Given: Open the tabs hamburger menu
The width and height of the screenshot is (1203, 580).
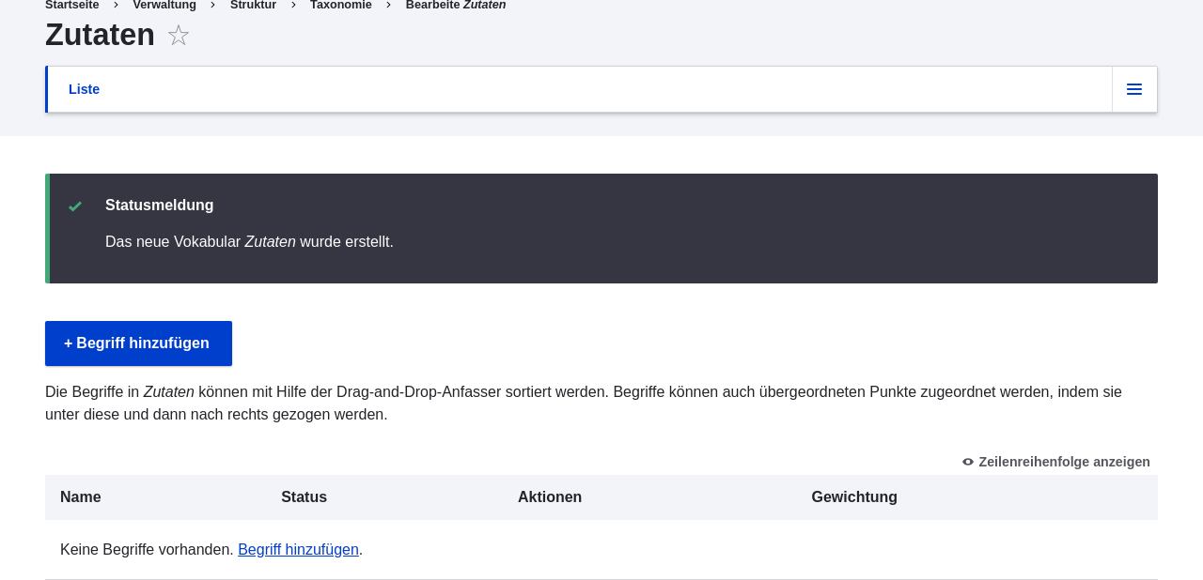Looking at the screenshot, I should (x=1134, y=89).
